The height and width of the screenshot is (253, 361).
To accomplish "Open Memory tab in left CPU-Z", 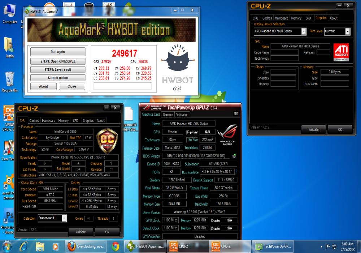I will [x=63, y=120].
